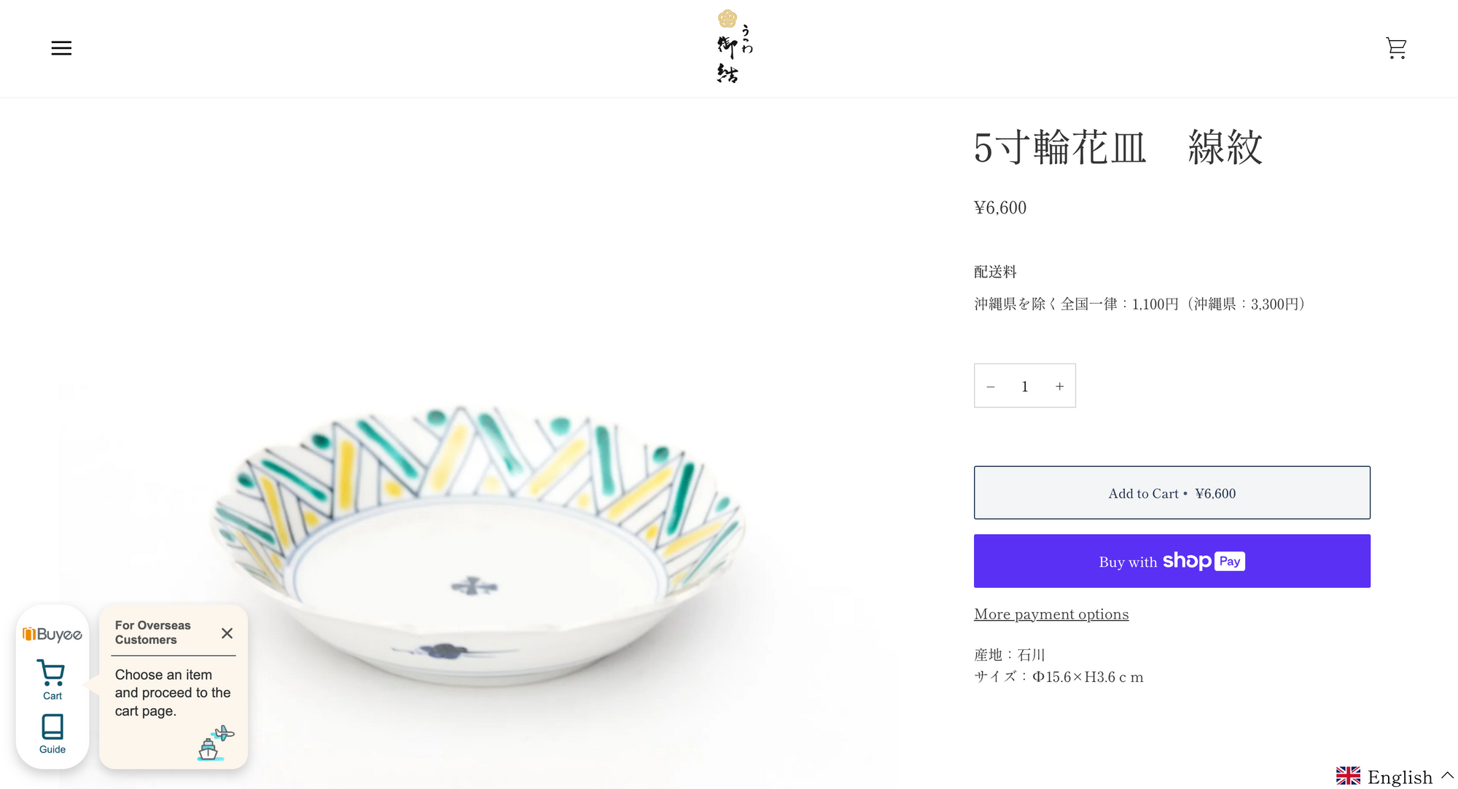Click the quantity number input field

(1024, 386)
